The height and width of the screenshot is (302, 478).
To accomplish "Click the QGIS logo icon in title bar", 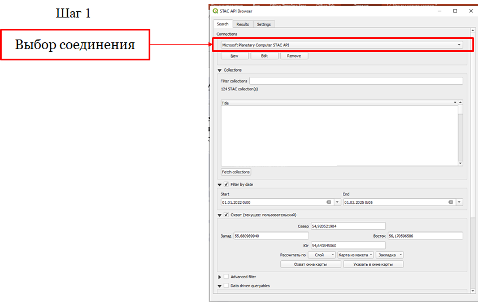I will (215, 11).
